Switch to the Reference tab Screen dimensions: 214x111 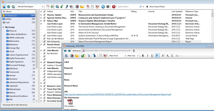[76, 51]
